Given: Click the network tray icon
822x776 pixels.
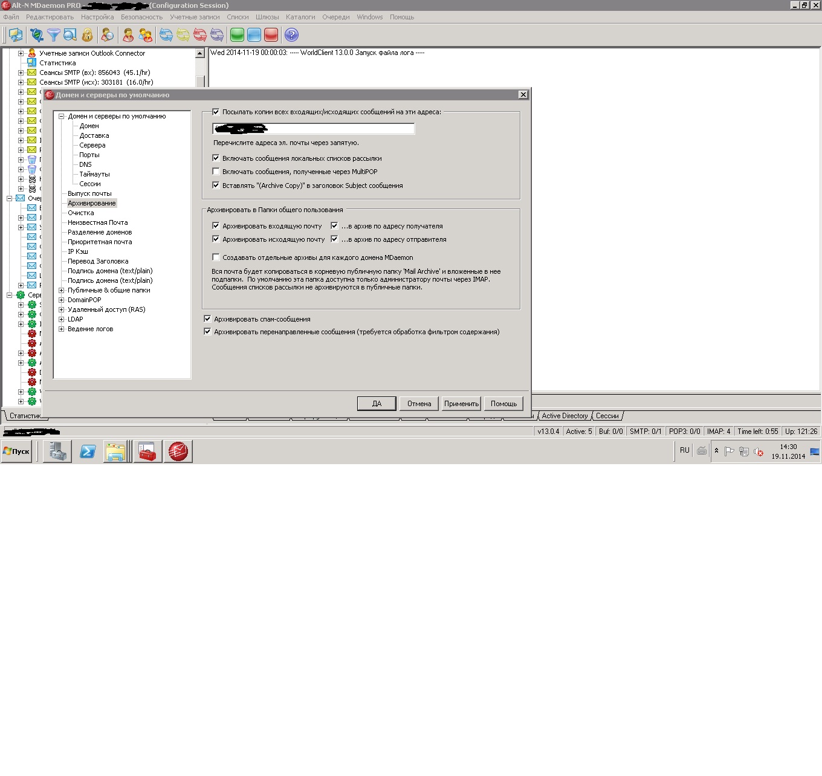Looking at the screenshot, I should pyautogui.click(x=744, y=451).
